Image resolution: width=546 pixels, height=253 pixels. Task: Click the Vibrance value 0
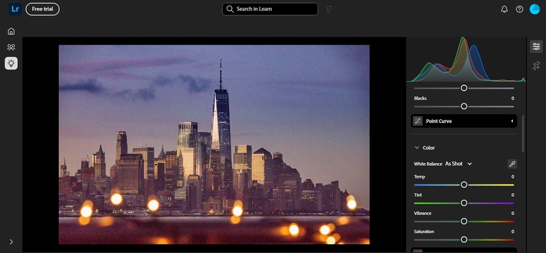pos(513,213)
